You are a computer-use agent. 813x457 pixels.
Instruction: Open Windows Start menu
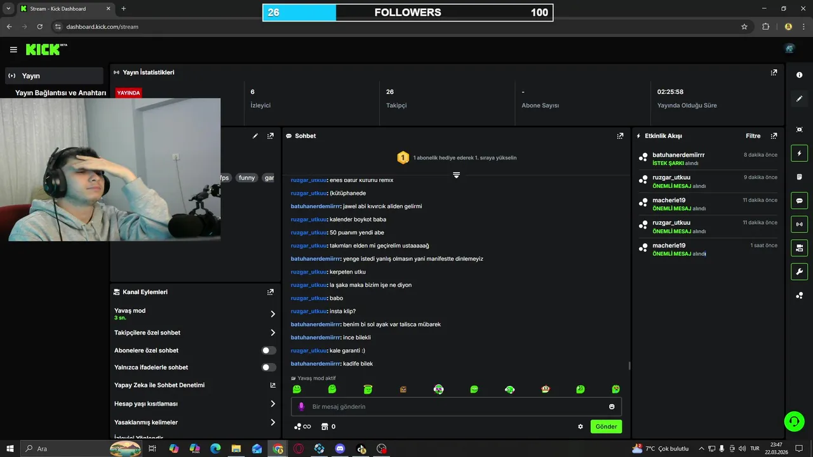11,449
